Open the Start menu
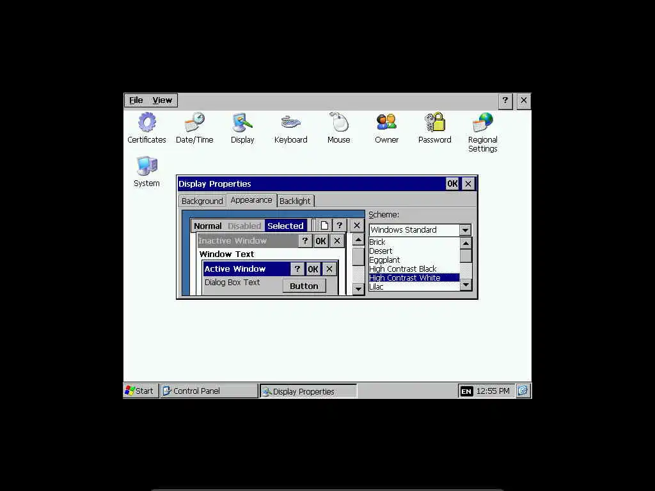The image size is (655, 491). pos(140,391)
